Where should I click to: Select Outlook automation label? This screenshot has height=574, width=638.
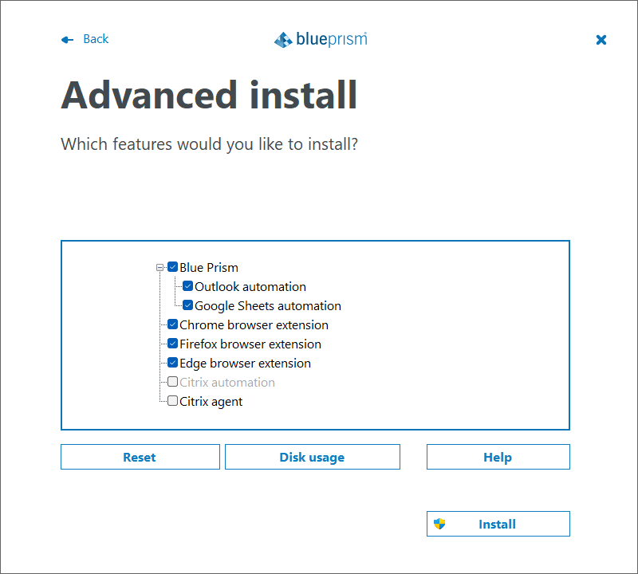pos(250,287)
